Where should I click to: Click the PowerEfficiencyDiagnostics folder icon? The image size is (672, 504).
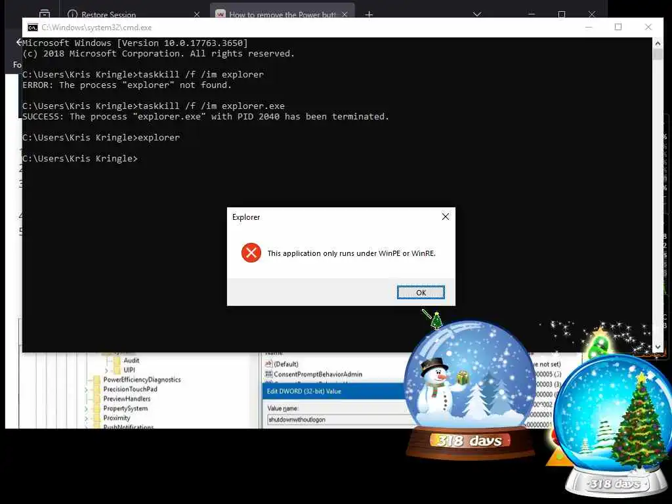coord(97,380)
